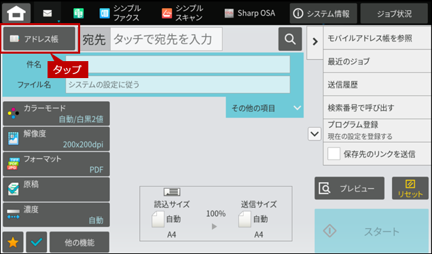Open 送信履歴 from action panel

pyautogui.click(x=377, y=85)
